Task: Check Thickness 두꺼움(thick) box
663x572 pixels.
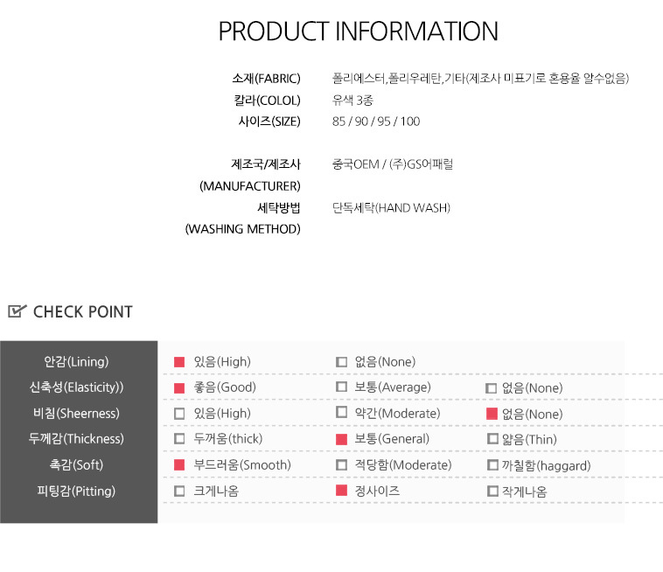Action: click(x=179, y=439)
